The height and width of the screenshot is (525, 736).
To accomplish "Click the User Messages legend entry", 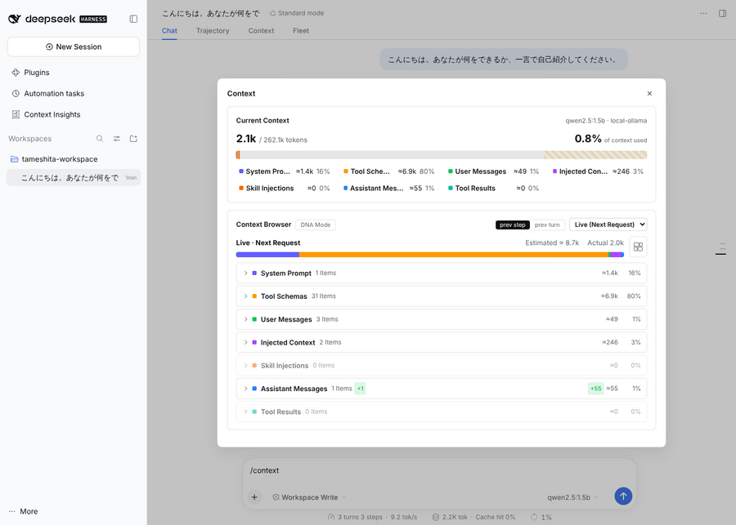I will coord(494,171).
